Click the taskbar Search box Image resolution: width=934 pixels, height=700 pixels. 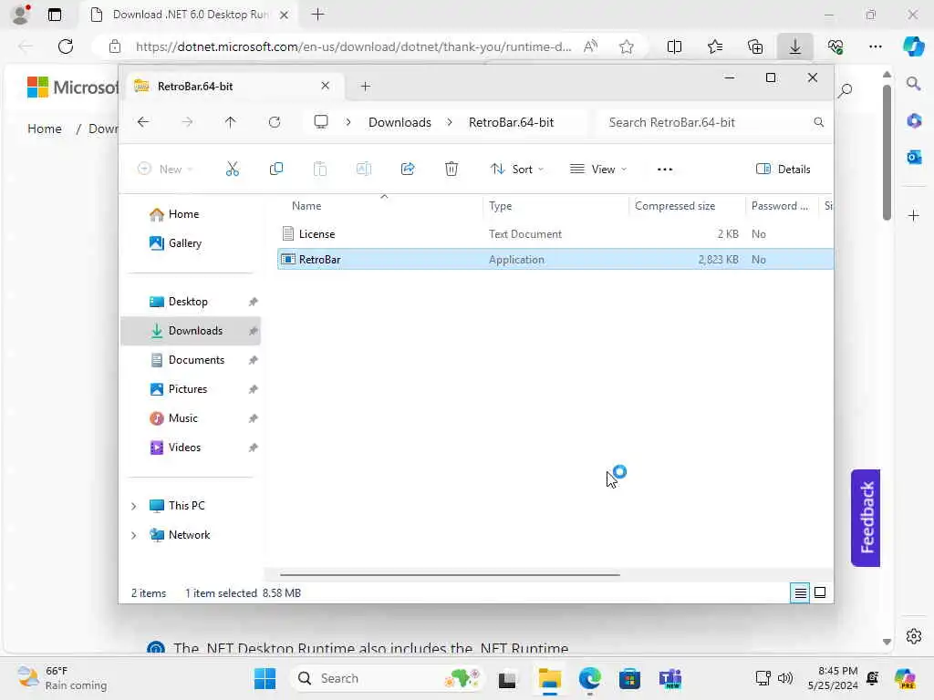(387, 678)
